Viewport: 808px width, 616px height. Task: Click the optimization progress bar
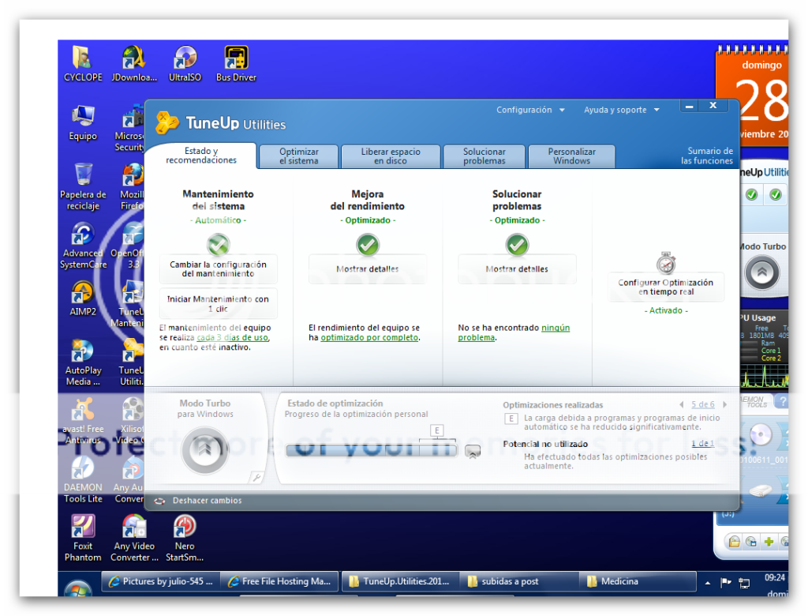click(x=372, y=450)
